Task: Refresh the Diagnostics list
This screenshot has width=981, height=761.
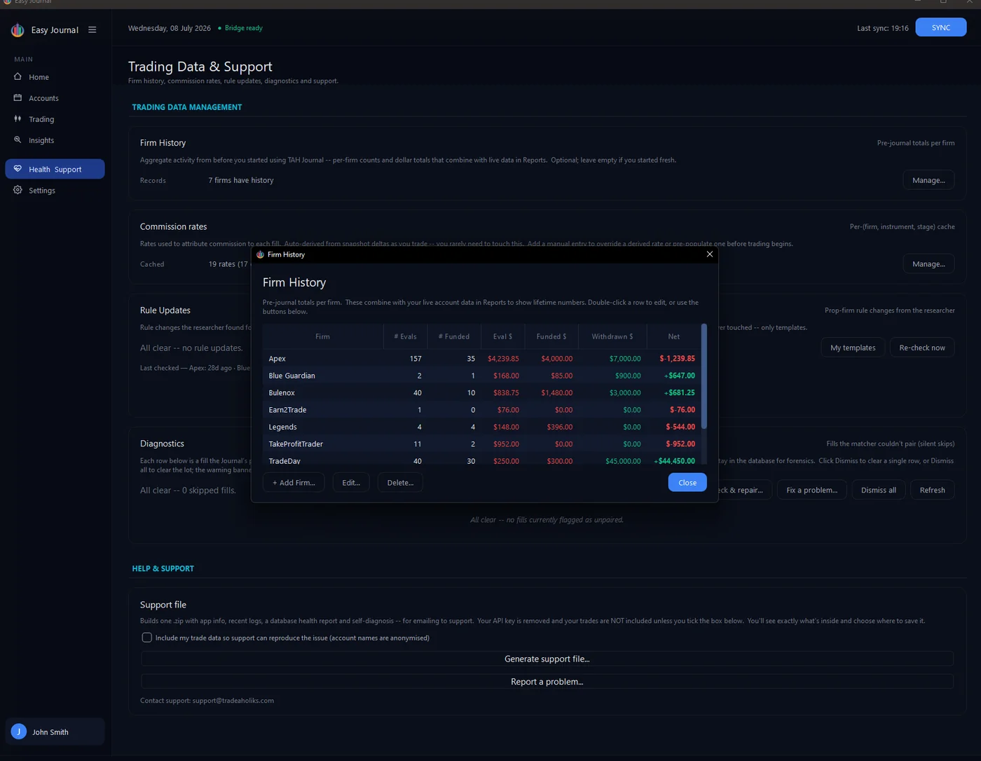Action: coord(932,490)
